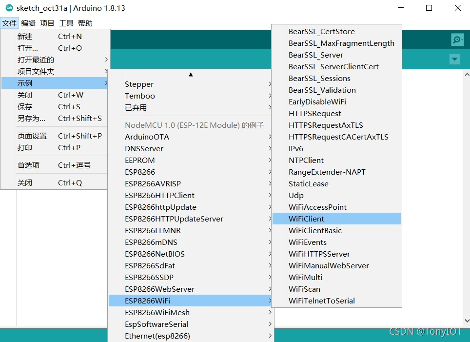The width and height of the screenshot is (470, 342).
Task: Choose 打开... from the file menu
Action: pos(54,48)
